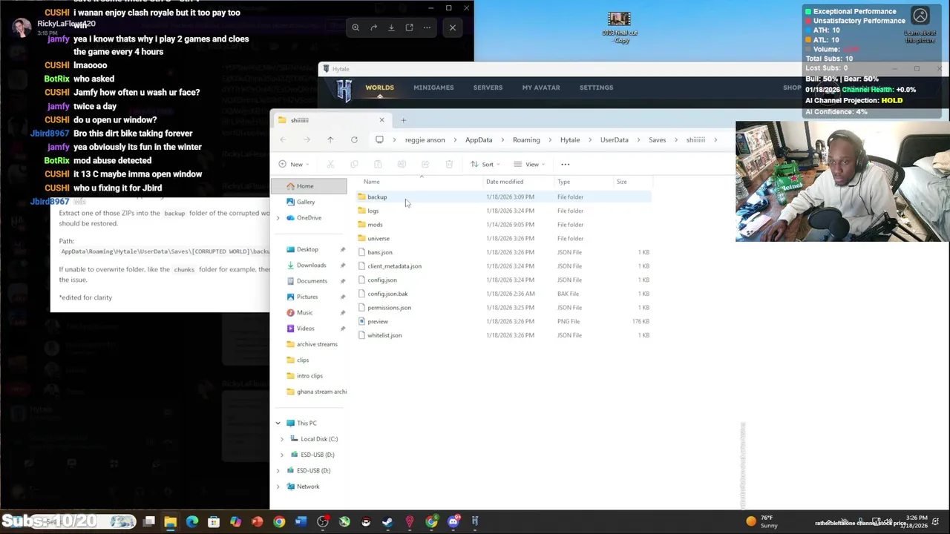Screen dimensions: 950x534
Task: Expand Local Disk (C:) in the sidebar
Action: pos(282,439)
